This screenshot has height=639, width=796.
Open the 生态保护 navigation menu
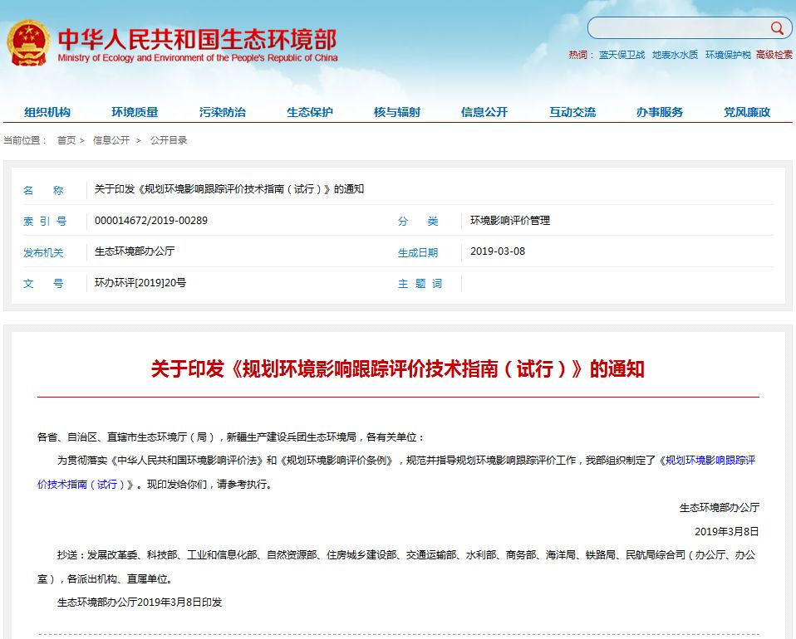[310, 112]
